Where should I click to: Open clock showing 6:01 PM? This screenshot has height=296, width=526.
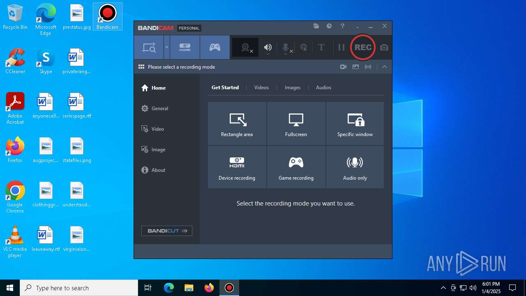pos(491,288)
